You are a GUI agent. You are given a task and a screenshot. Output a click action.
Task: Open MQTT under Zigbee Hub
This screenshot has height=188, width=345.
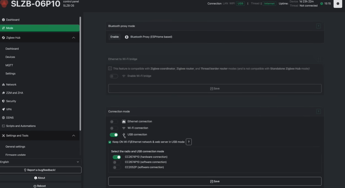tap(9, 65)
